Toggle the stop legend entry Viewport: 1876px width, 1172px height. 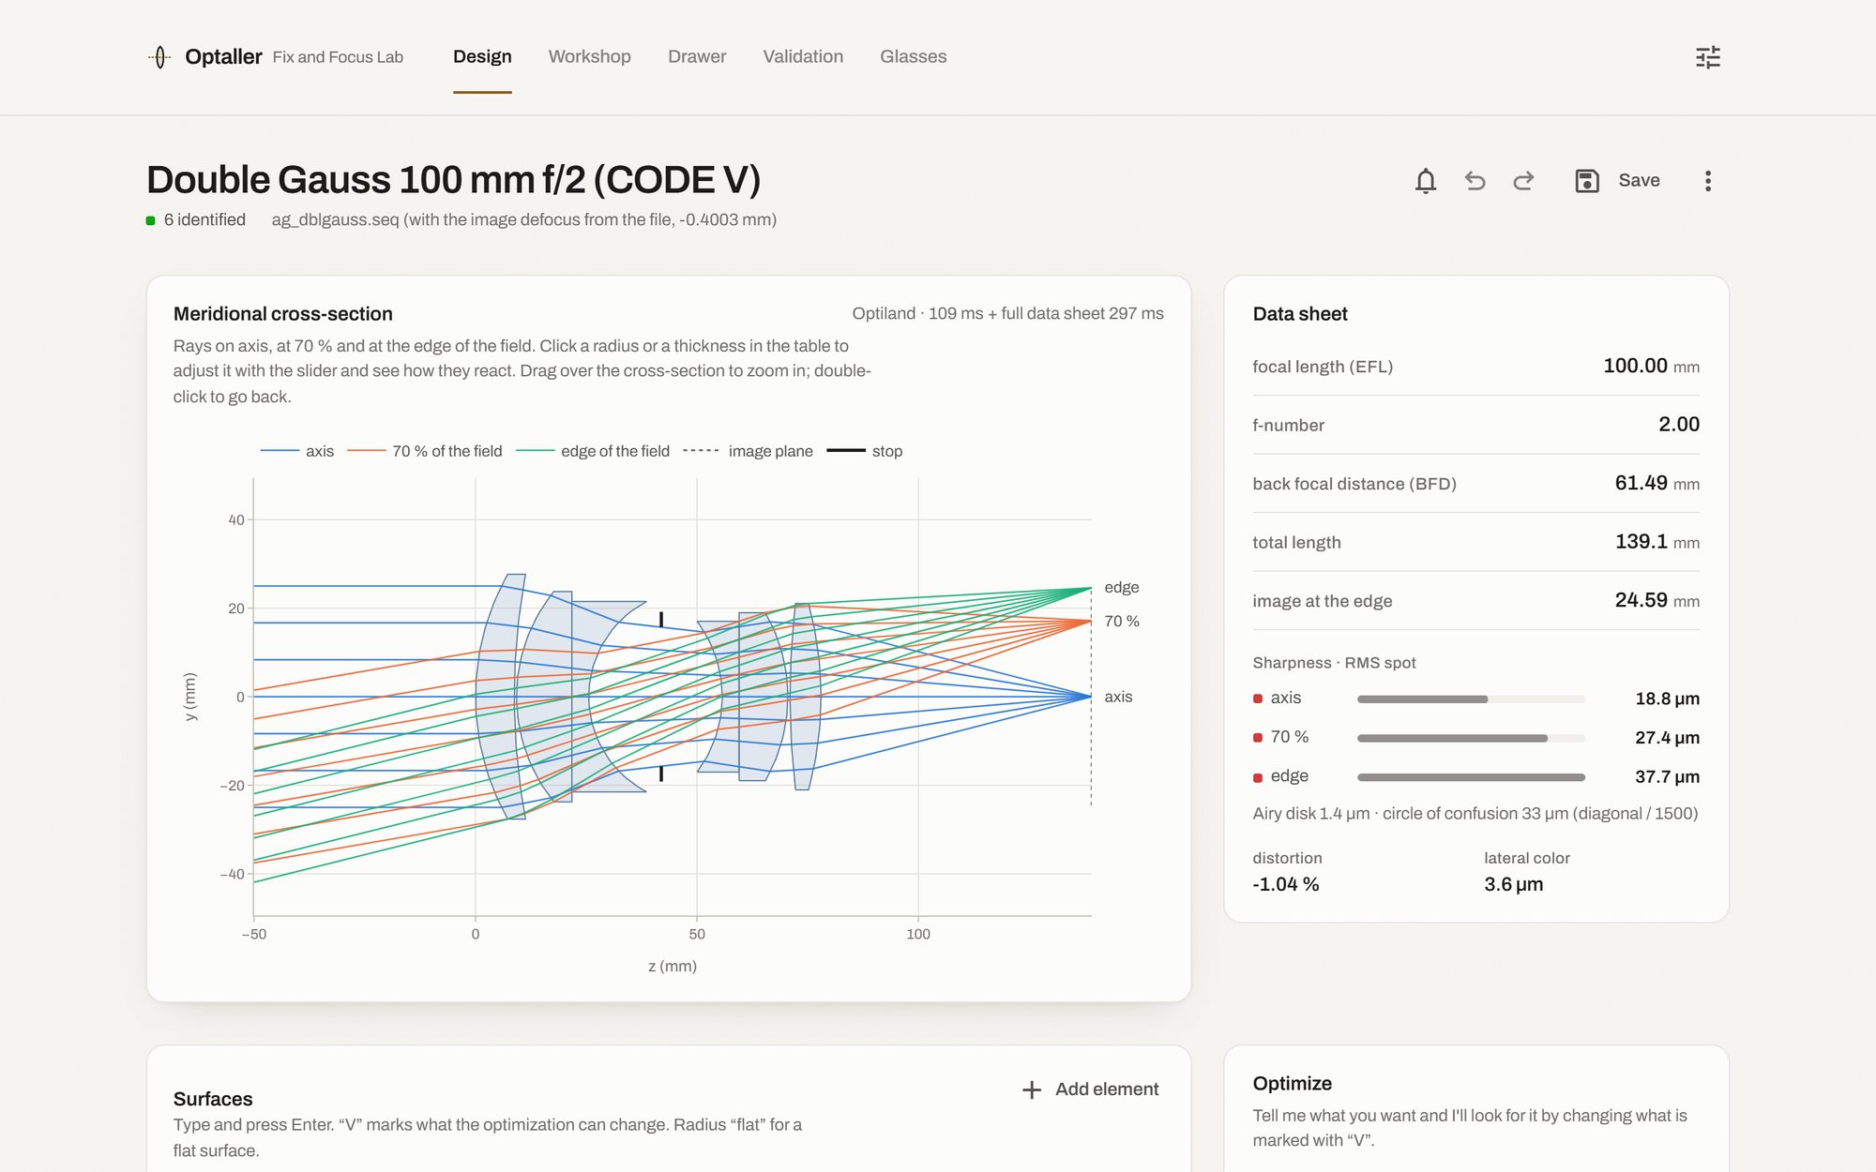(x=865, y=451)
